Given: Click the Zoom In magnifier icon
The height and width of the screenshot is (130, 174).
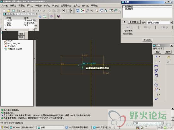Looking at the screenshot, I should point(92,11).
